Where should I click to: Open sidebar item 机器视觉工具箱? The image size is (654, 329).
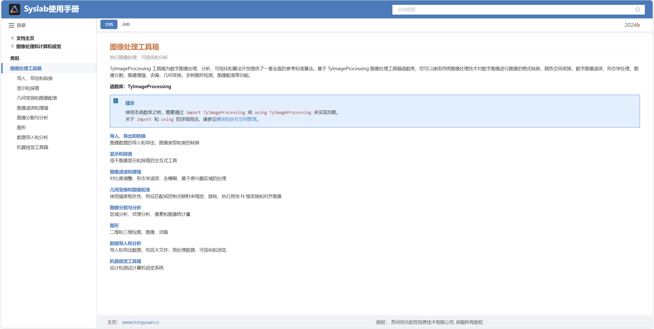[32, 147]
